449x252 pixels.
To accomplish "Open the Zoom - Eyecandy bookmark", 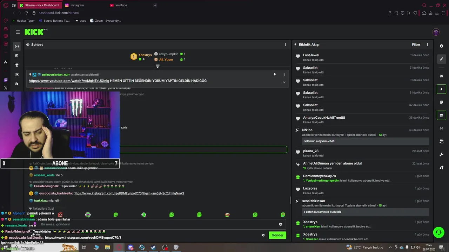I will click(x=106, y=21).
